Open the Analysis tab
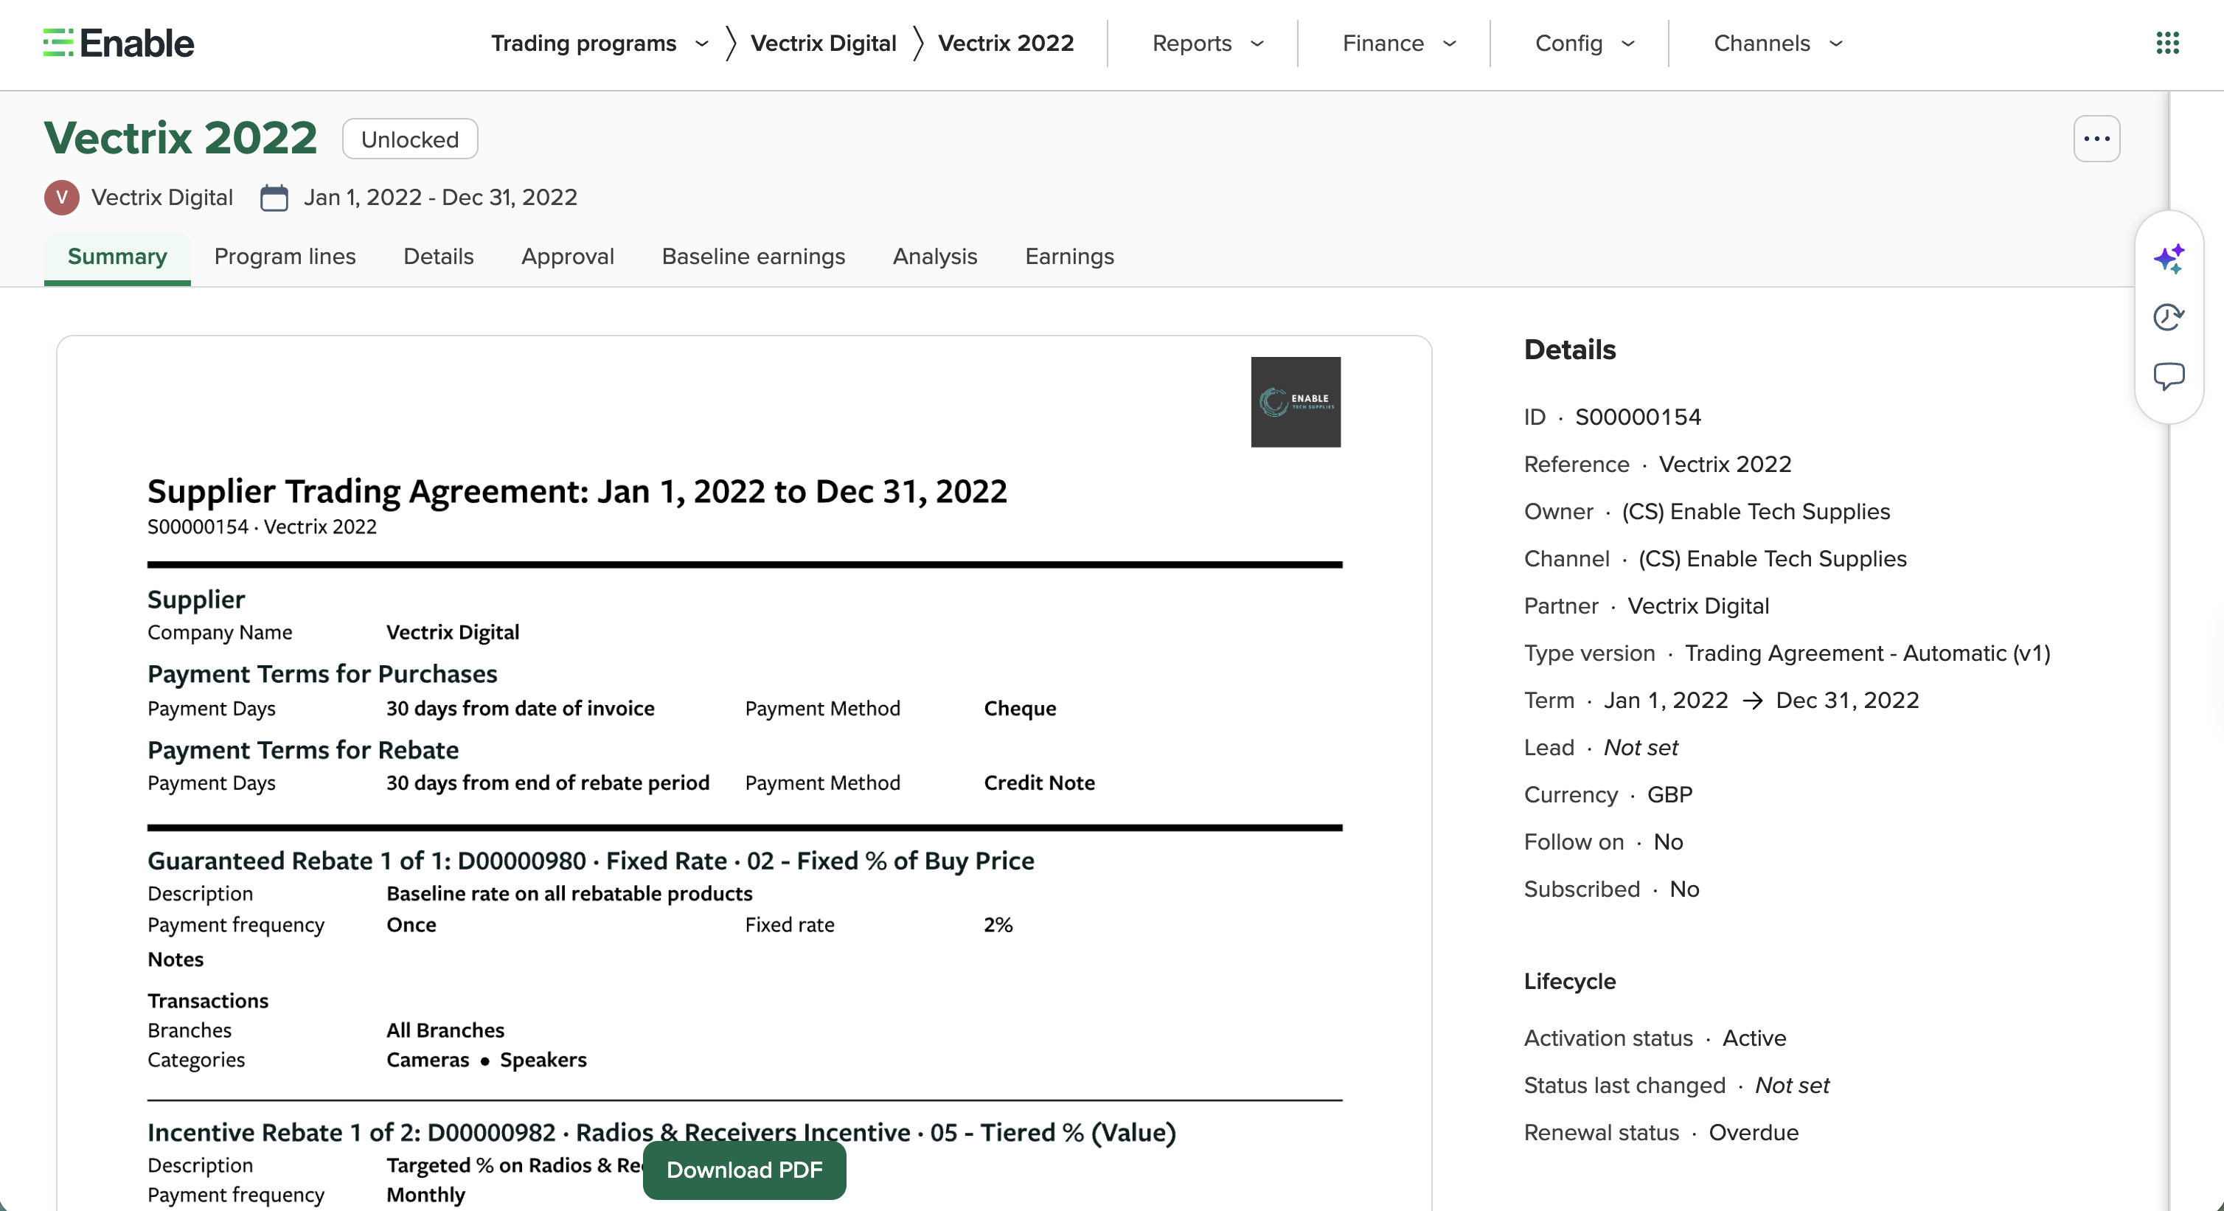 [x=935, y=257]
